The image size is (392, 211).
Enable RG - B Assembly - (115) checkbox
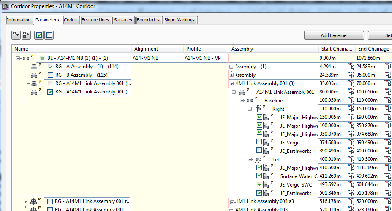pos(51,75)
